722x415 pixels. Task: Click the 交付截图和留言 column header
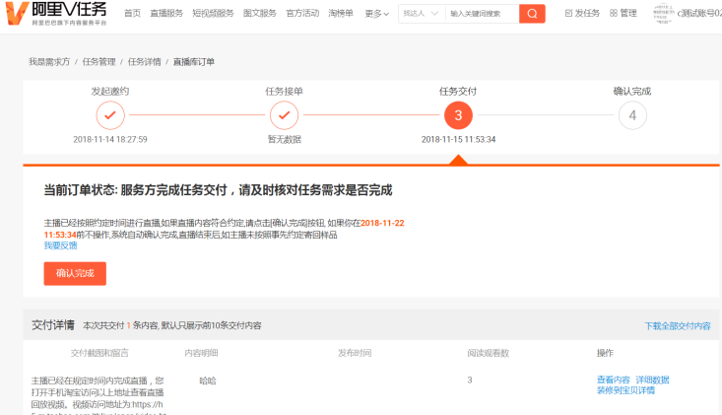pos(99,353)
